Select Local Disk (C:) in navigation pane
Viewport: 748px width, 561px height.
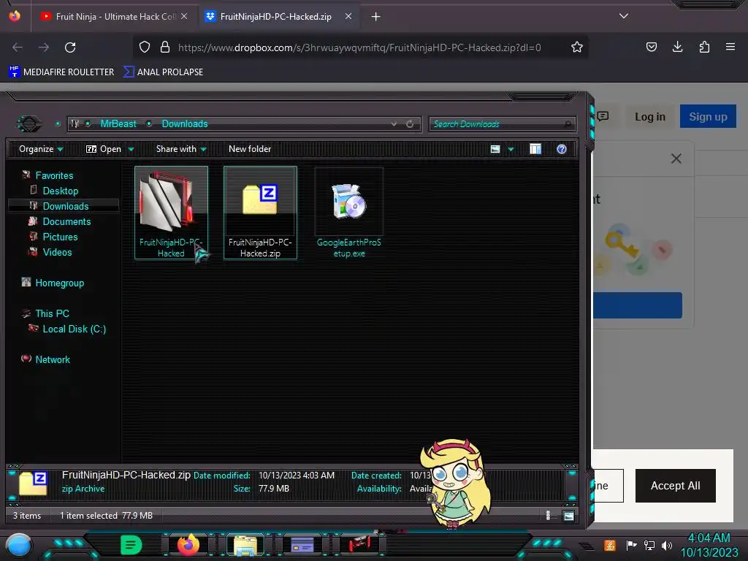74,329
